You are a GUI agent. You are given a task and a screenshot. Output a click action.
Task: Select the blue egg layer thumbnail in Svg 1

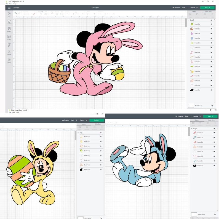click(x=192, y=38)
